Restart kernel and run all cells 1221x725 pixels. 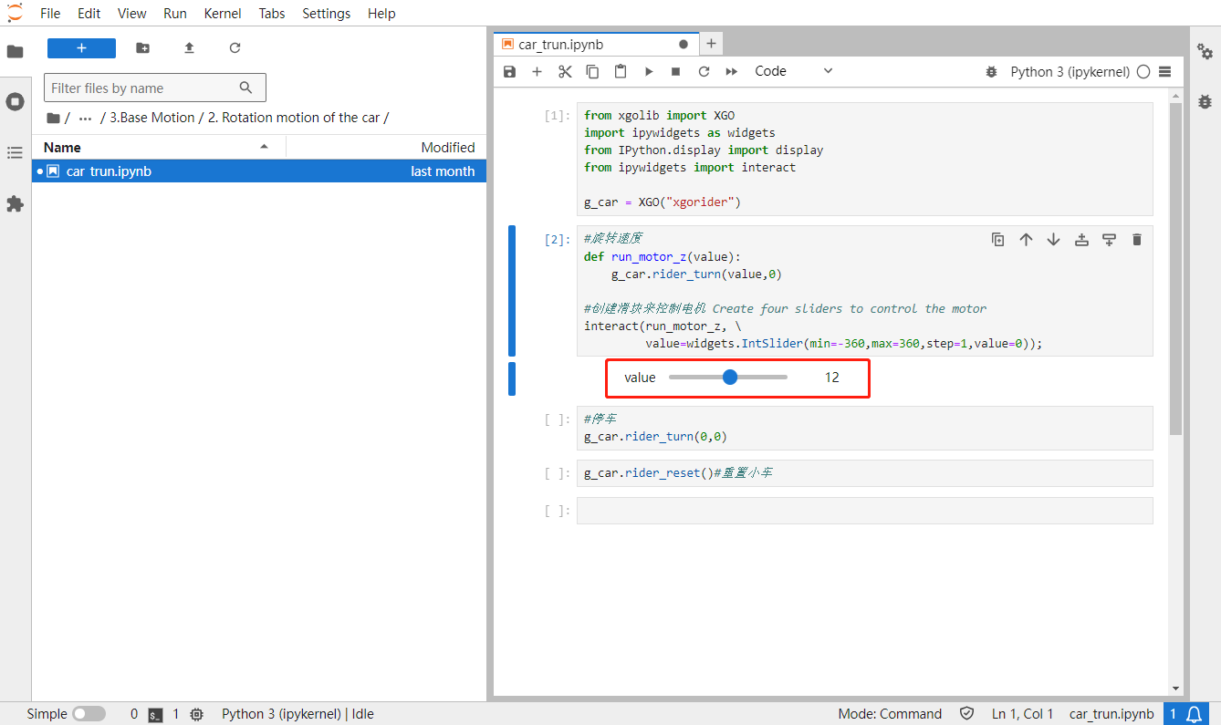click(732, 71)
